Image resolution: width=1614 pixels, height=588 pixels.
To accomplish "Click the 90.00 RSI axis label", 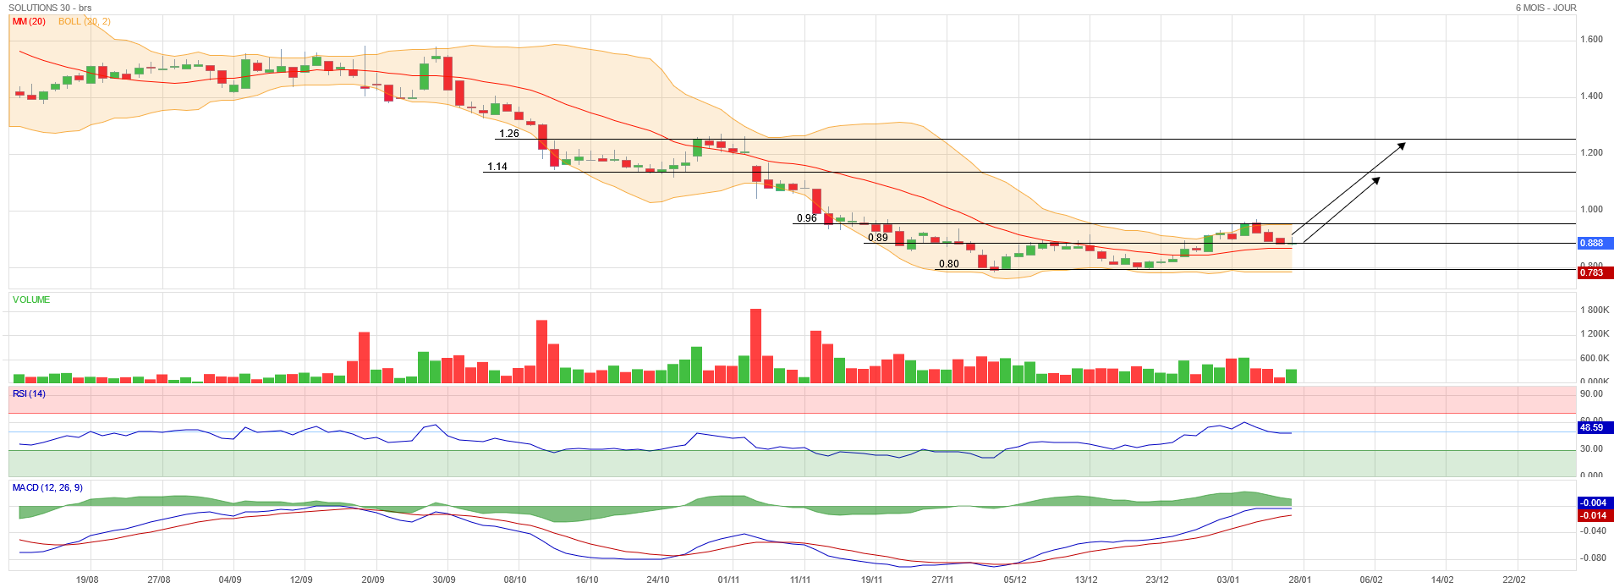I will point(1591,393).
